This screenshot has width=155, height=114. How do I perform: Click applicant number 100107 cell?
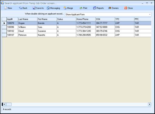(12, 35)
